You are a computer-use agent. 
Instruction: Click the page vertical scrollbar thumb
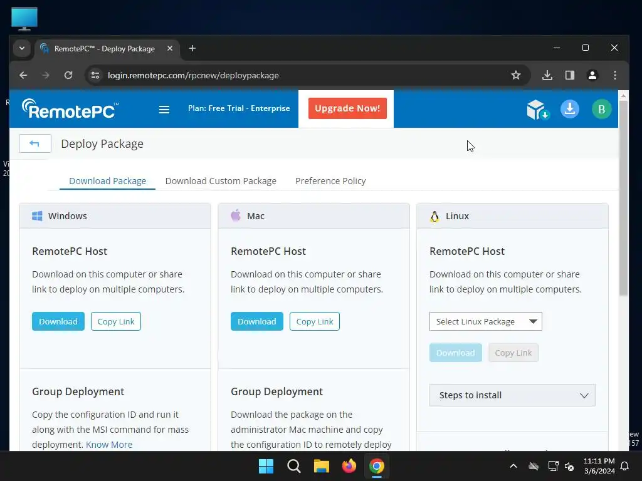point(623,198)
